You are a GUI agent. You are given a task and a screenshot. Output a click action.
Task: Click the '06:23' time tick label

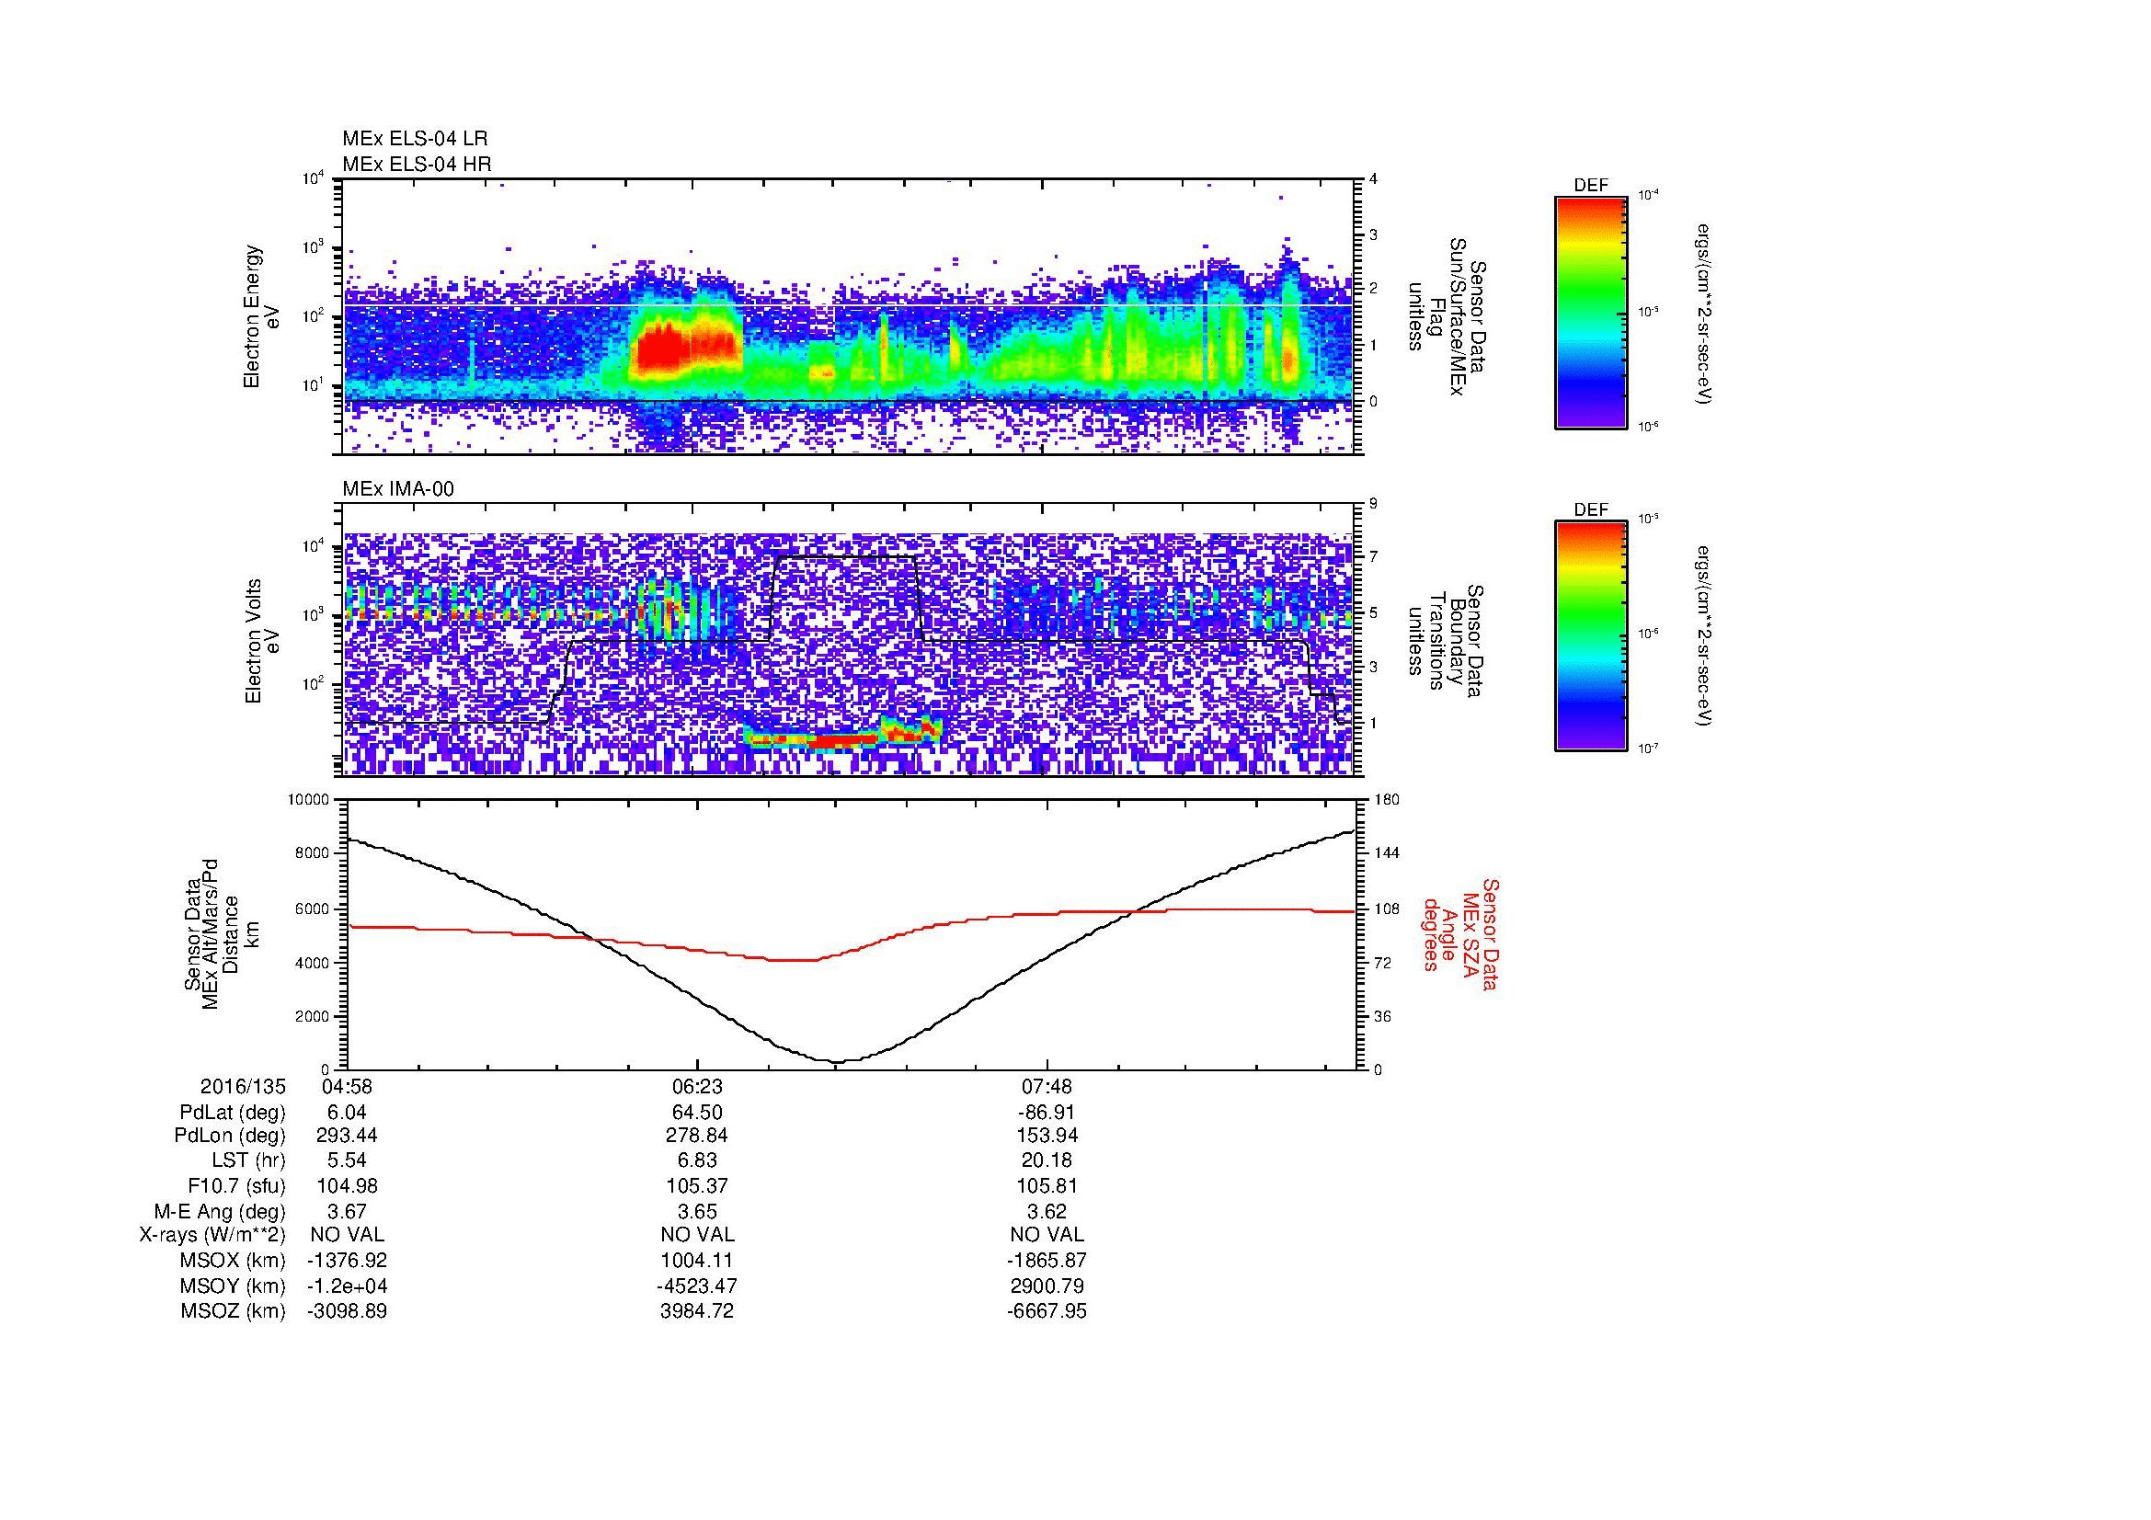[697, 1086]
